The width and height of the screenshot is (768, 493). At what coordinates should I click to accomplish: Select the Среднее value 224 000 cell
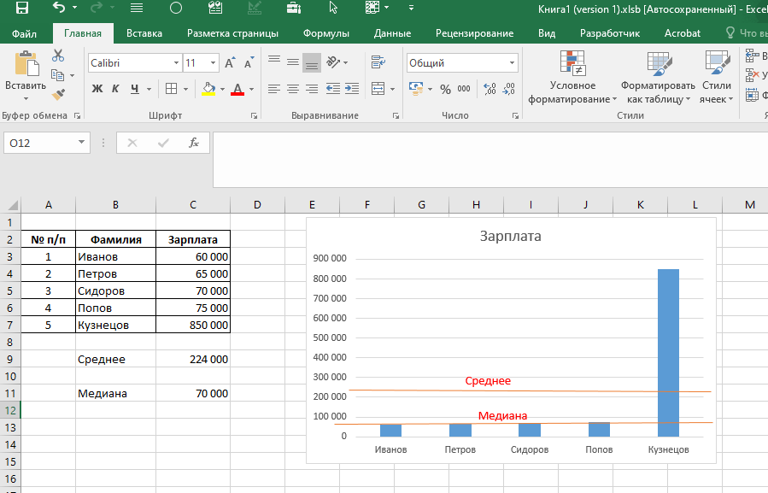click(193, 359)
